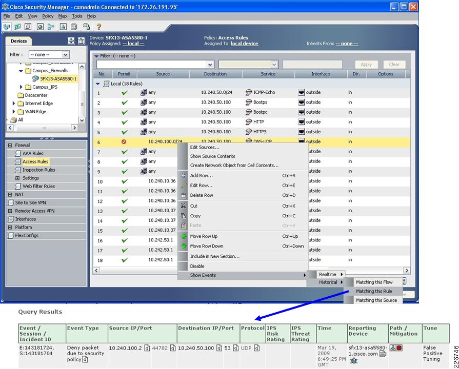The height and width of the screenshot is (369, 459).
Task: Click the add device plus icon above tree
Action: [x=71, y=41]
